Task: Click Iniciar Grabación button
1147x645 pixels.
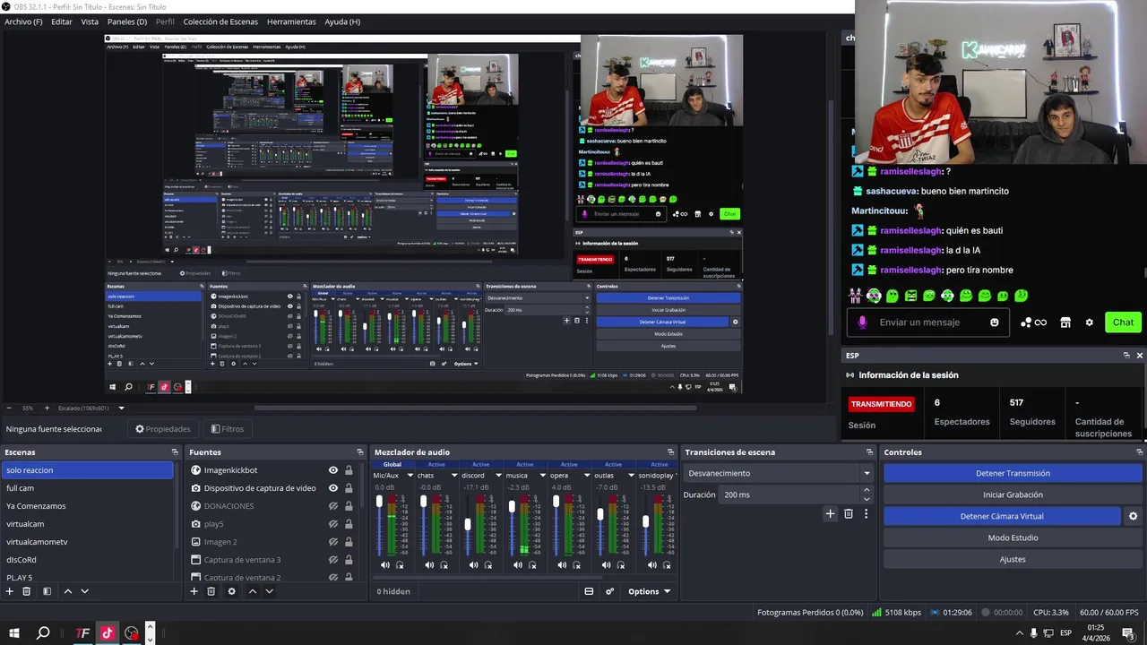Action: tap(1013, 494)
